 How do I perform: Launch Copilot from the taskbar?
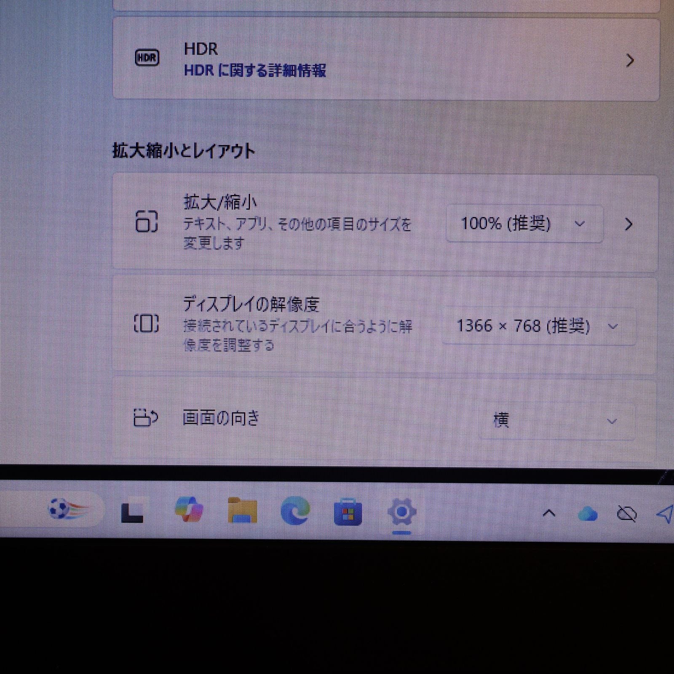189,510
